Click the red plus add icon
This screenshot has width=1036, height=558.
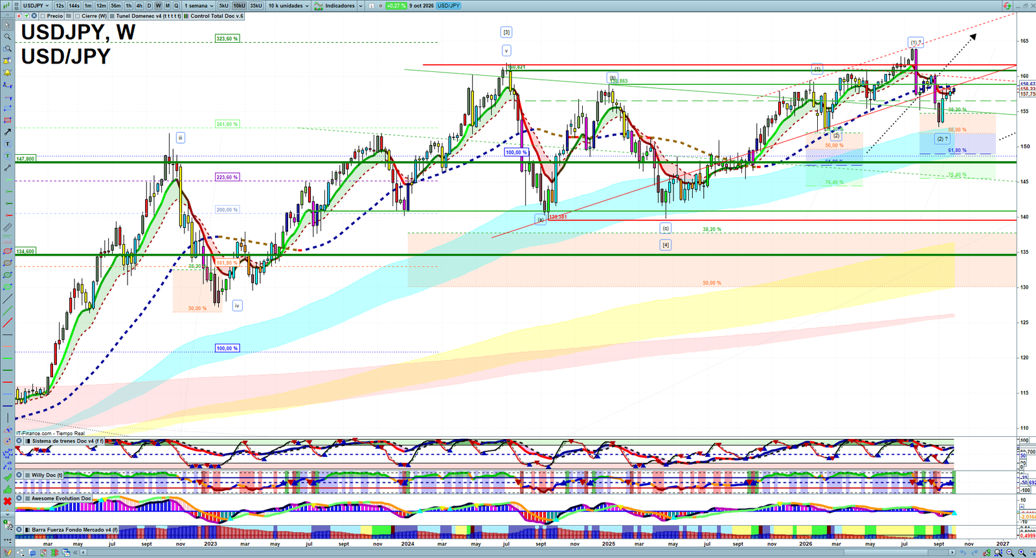pos(19,16)
